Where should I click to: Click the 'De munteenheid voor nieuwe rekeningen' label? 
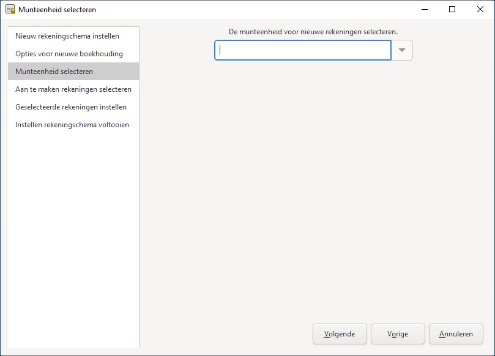(313, 31)
